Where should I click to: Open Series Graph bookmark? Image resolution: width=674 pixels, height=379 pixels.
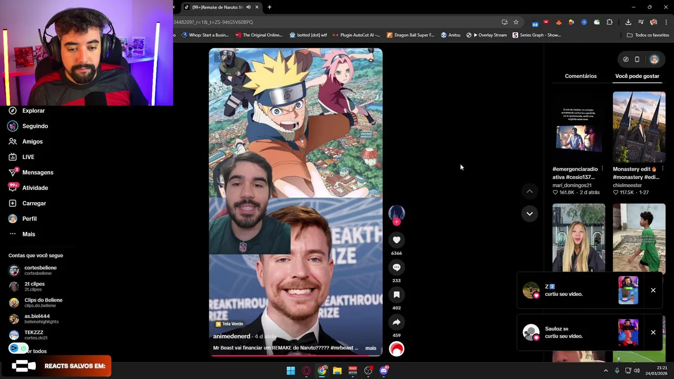[x=537, y=35]
